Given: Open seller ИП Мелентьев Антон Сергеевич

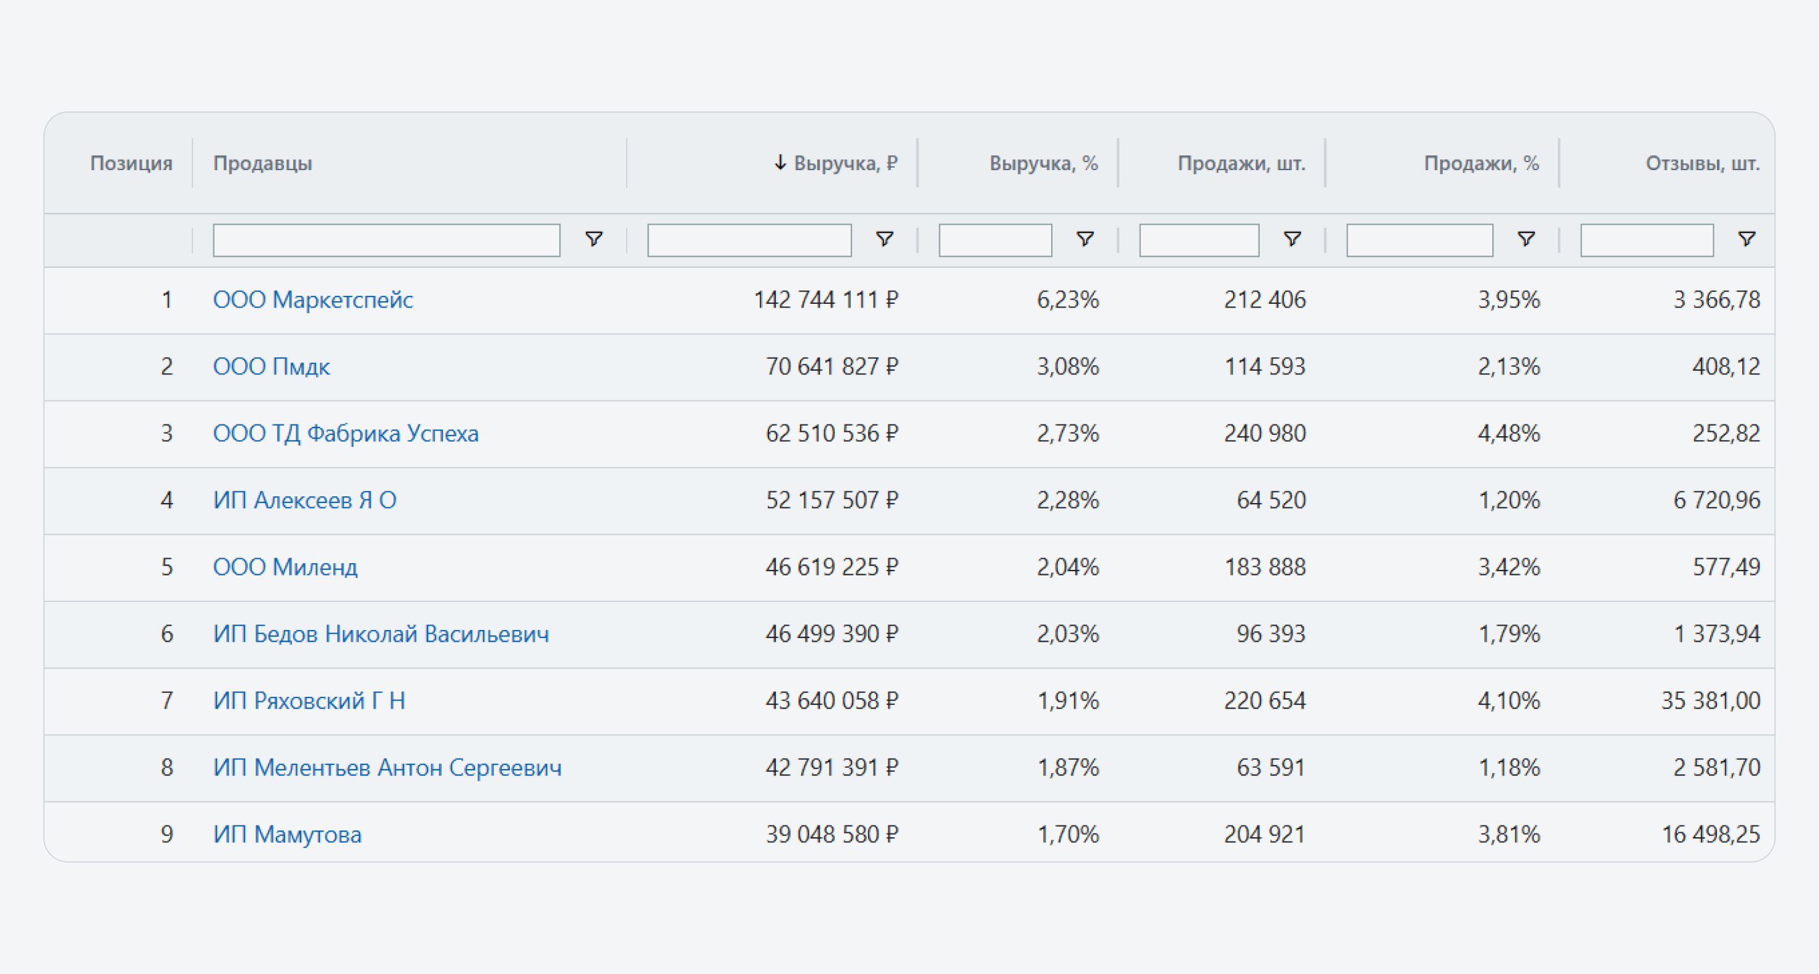Looking at the screenshot, I should tap(388, 767).
